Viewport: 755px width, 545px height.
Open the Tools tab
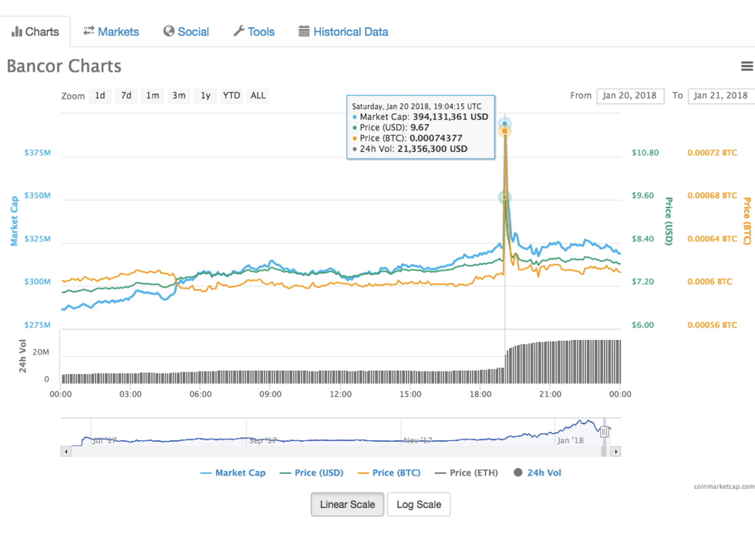coord(254,31)
